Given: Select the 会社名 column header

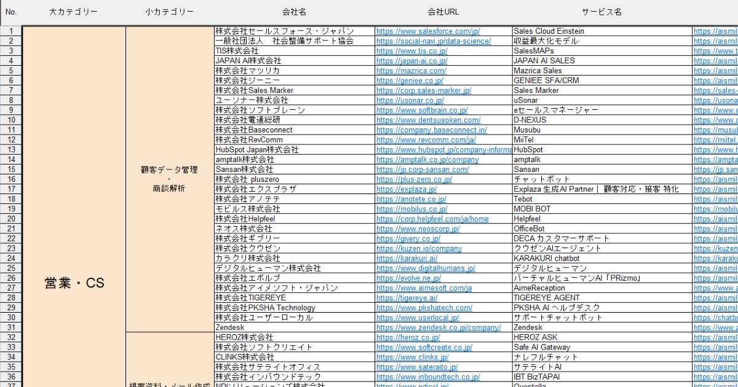Looking at the screenshot, I should 294,12.
